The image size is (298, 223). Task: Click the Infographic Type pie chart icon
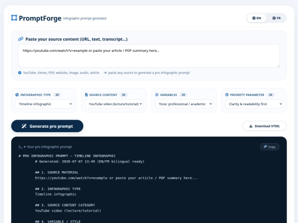tap(17, 95)
